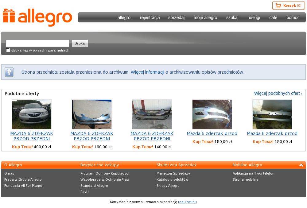This screenshot has height=208, width=307.
Task: Enable Szukaj też w opisach i parametrach
Action: click(x=8, y=50)
